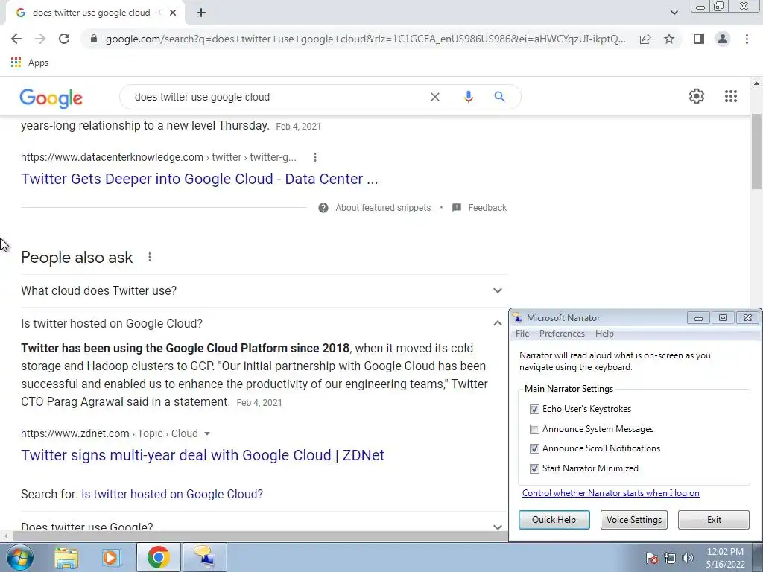
Task: Click the page's vertical scrollbar thumb
Action: [x=756, y=152]
